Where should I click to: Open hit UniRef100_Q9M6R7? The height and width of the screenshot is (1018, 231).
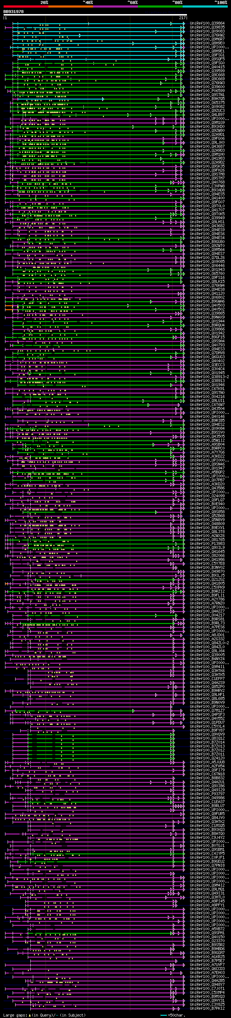(x=207, y=39)
